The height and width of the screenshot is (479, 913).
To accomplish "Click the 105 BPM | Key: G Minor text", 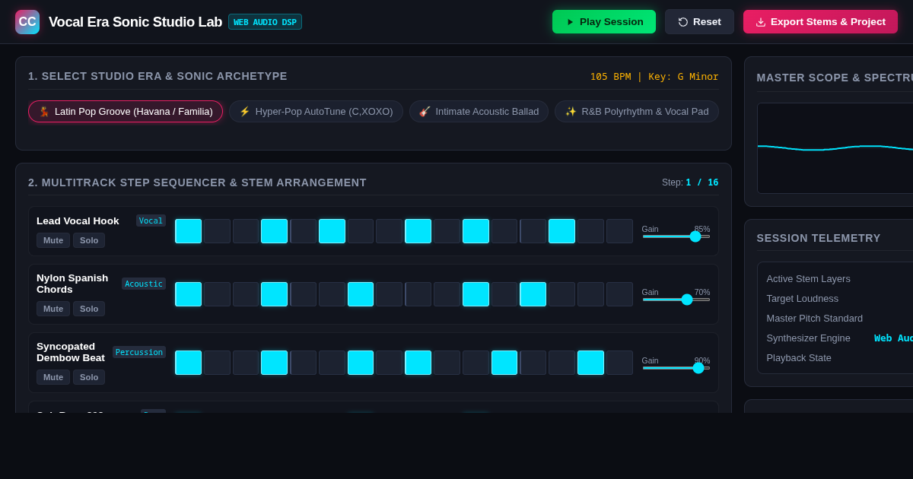I will pyautogui.click(x=654, y=76).
